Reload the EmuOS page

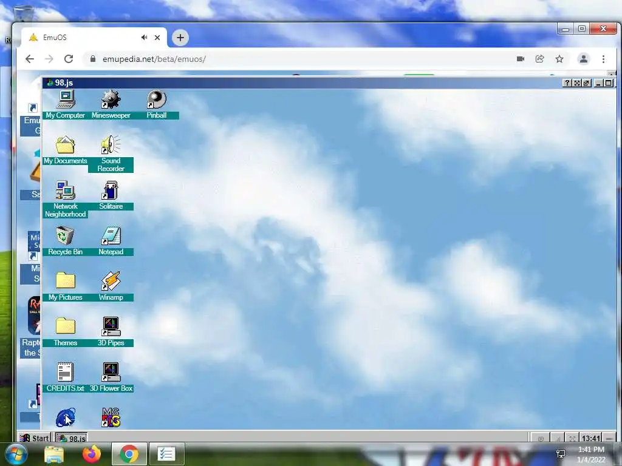click(69, 59)
